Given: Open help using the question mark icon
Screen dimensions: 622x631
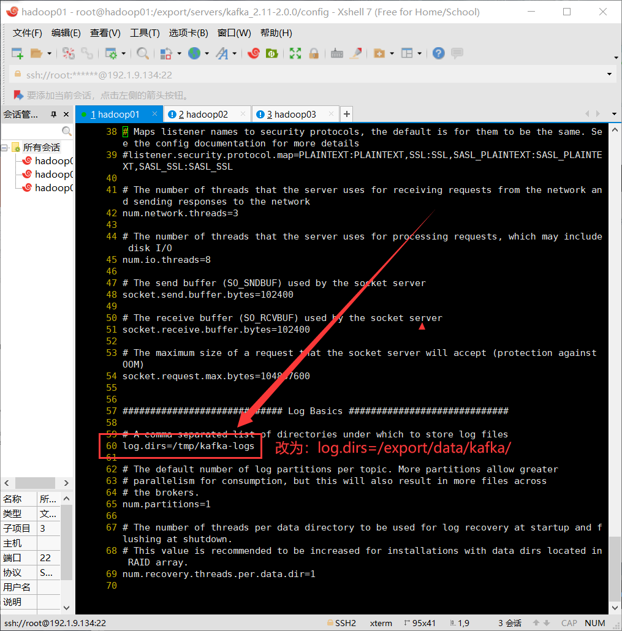Looking at the screenshot, I should click(438, 53).
